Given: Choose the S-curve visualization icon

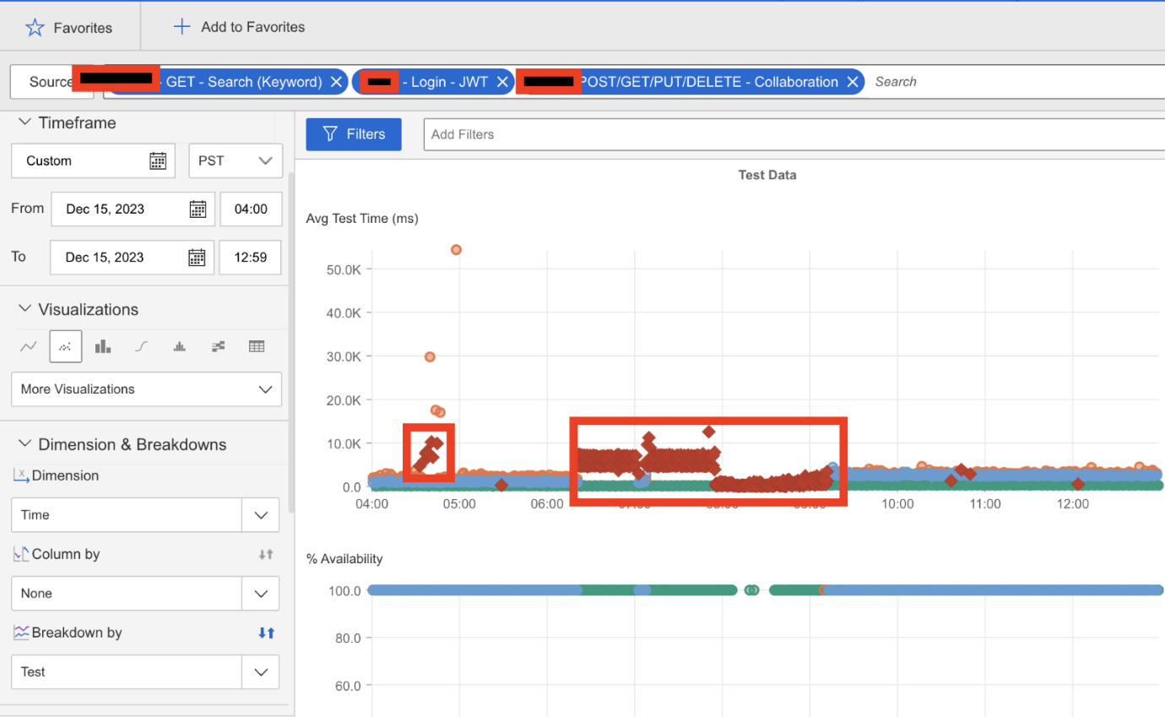Looking at the screenshot, I should click(x=140, y=346).
